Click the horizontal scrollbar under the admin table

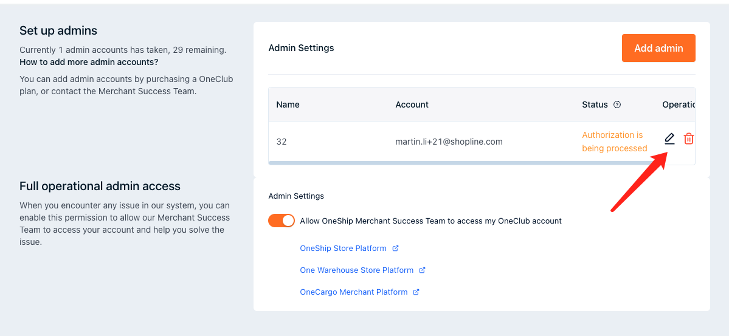[x=462, y=163]
